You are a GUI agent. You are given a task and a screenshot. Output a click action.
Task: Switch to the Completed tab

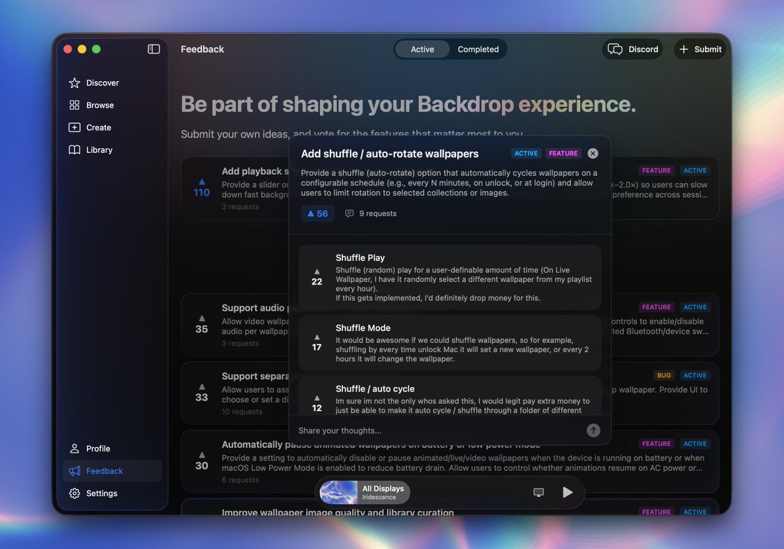478,49
